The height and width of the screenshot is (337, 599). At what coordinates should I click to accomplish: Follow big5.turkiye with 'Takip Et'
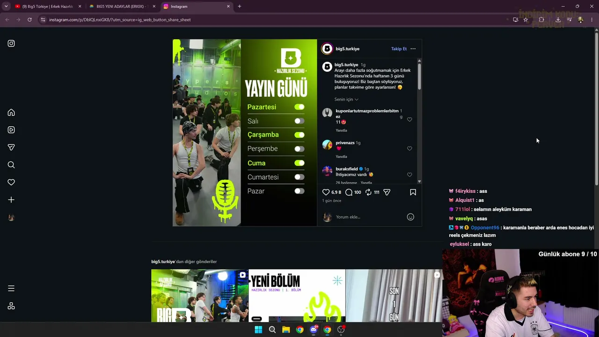(399, 49)
